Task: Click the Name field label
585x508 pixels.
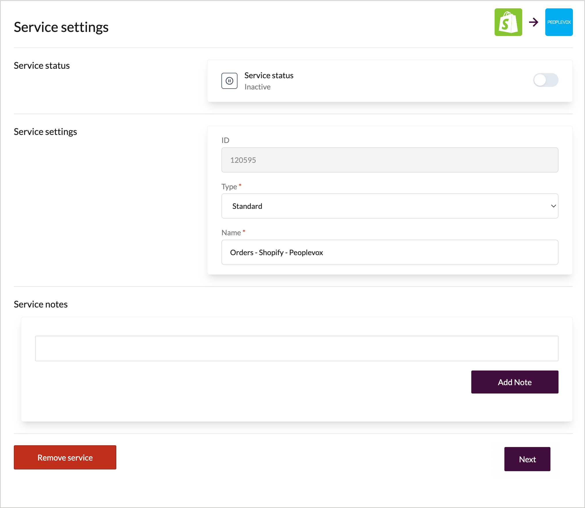Action: coord(231,233)
